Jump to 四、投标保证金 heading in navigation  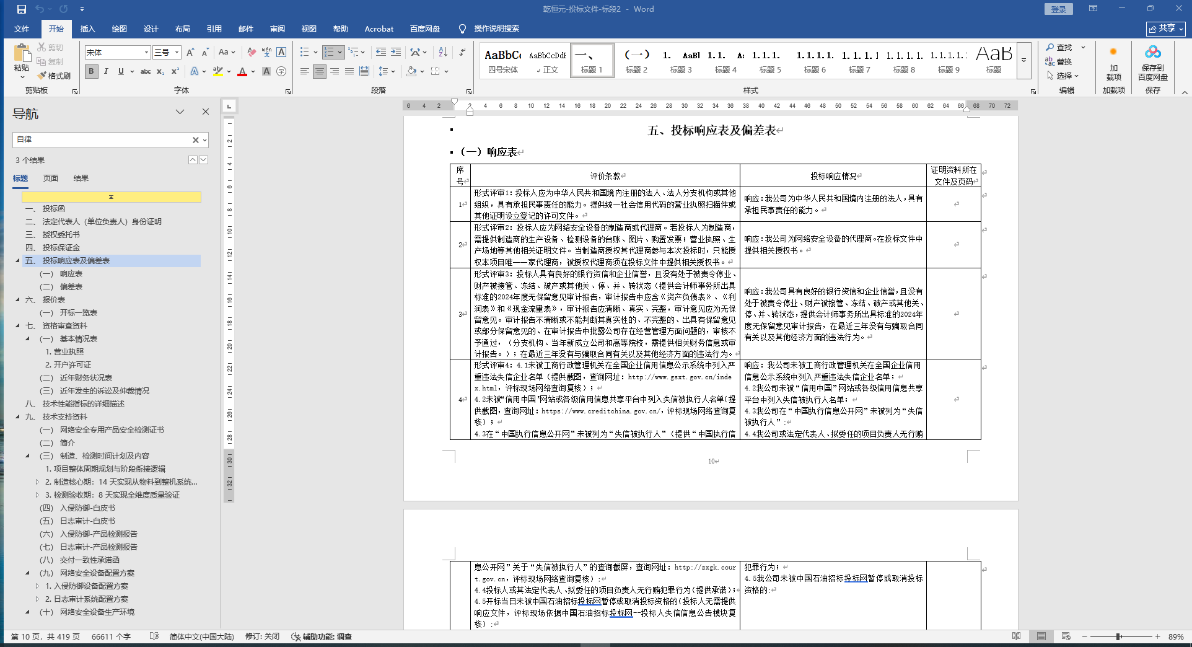tap(53, 248)
